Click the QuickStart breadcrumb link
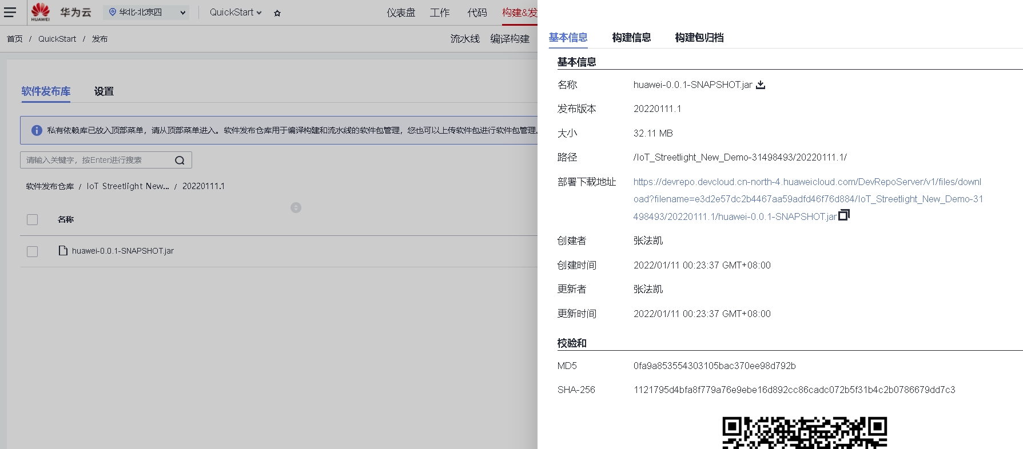The height and width of the screenshot is (449, 1023). 57,39
